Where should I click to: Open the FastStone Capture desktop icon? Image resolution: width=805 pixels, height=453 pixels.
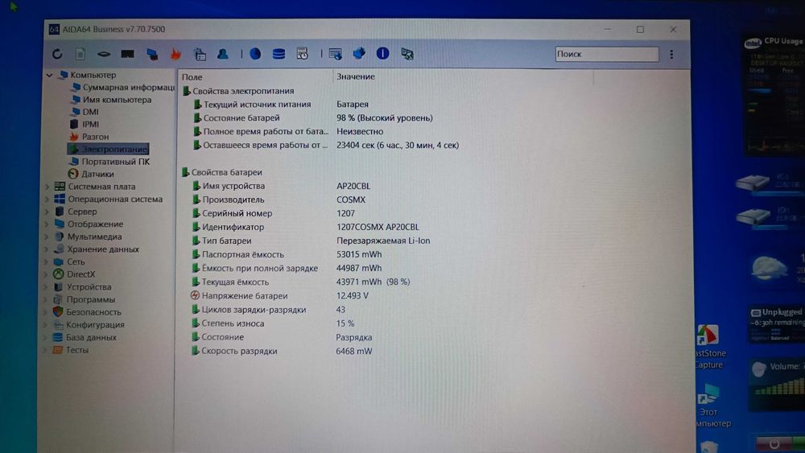point(708,346)
